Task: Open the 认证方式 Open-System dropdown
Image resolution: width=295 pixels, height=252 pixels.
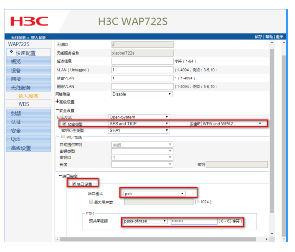Action: tap(139, 117)
